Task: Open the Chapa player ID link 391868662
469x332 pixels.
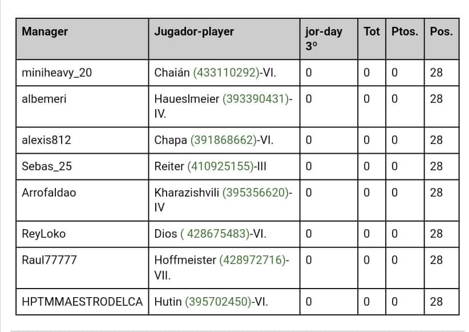Action: click(224, 140)
